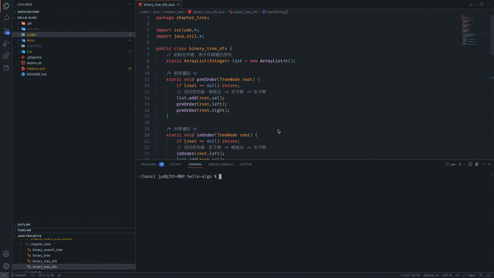Click the Accounts icon near the bottom

(x=6, y=254)
